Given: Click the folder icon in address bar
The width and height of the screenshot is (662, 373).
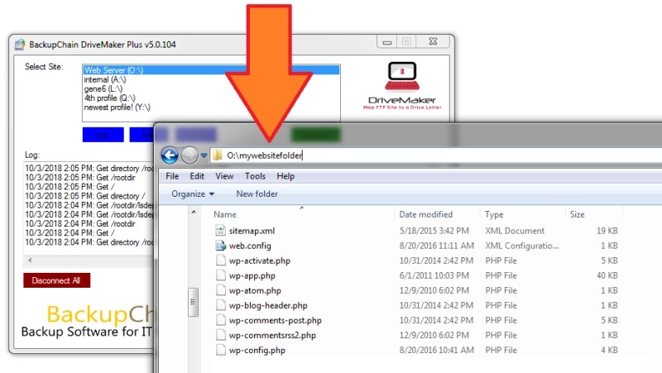Looking at the screenshot, I should pyautogui.click(x=217, y=155).
